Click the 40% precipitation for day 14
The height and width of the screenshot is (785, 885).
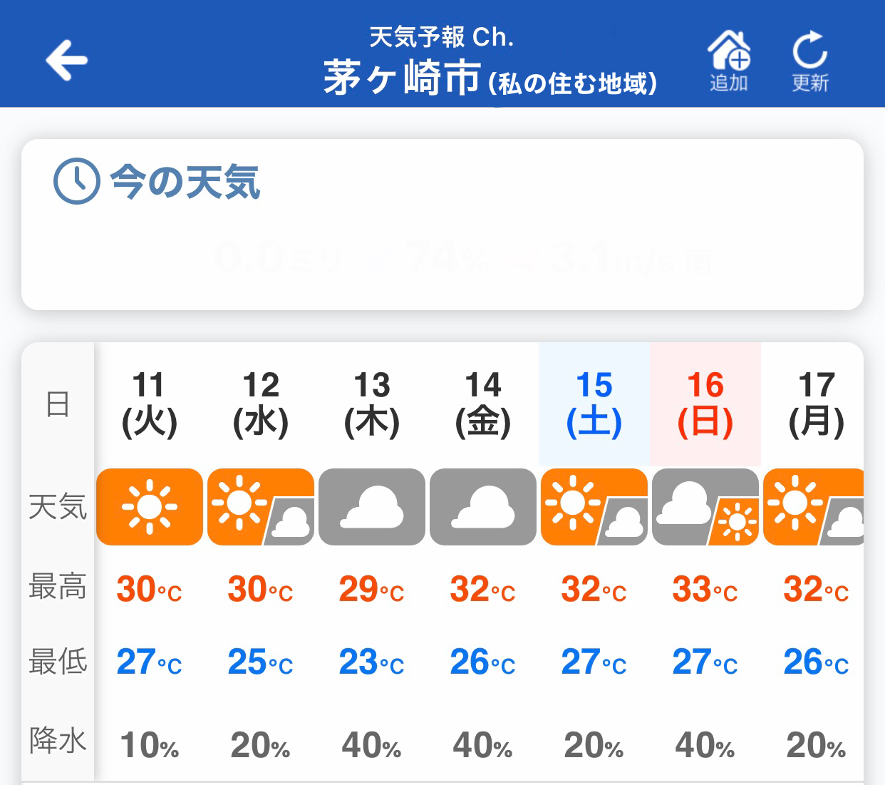point(482,746)
